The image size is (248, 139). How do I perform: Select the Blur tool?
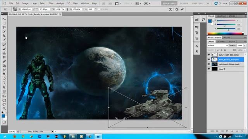[x=4, y=69]
